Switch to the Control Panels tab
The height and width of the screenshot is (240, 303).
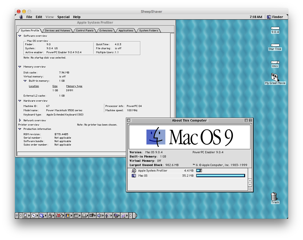[85, 30]
